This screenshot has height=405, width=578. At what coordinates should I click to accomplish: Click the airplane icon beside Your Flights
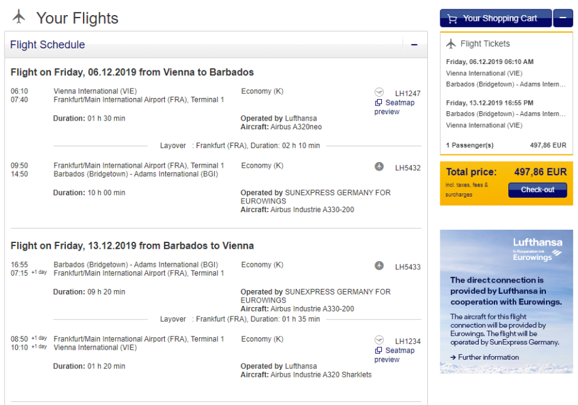point(19,17)
